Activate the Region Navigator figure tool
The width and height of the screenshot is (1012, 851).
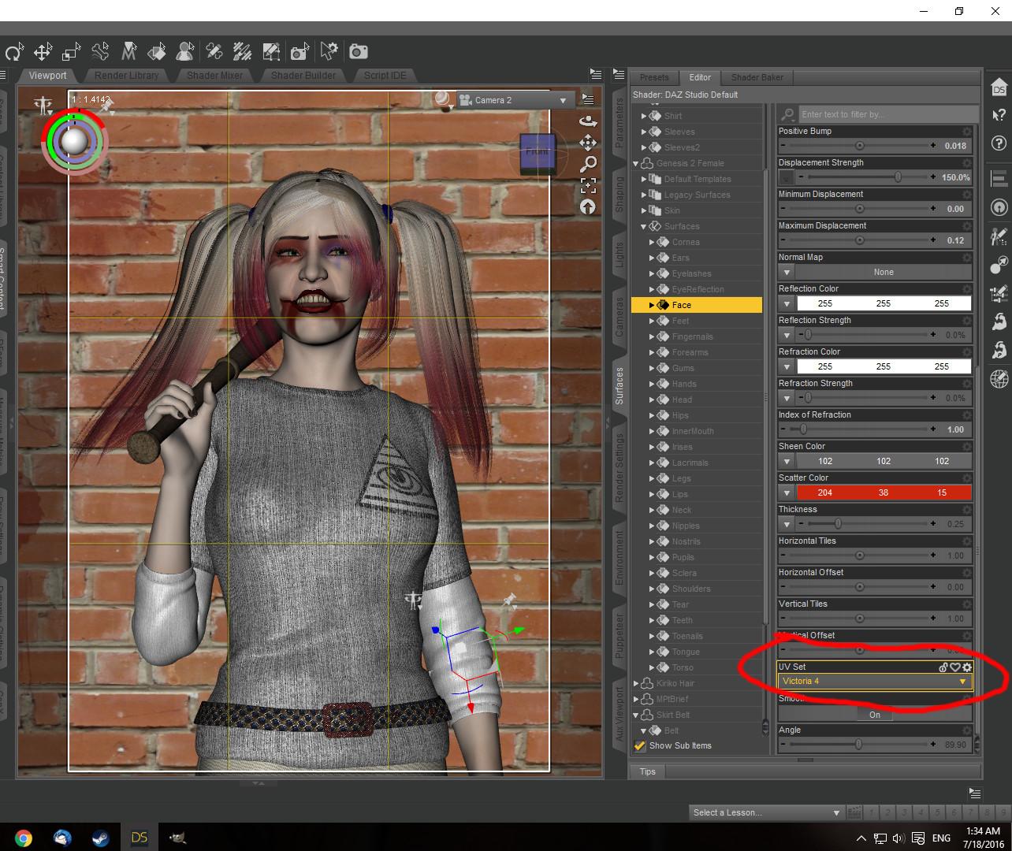185,52
